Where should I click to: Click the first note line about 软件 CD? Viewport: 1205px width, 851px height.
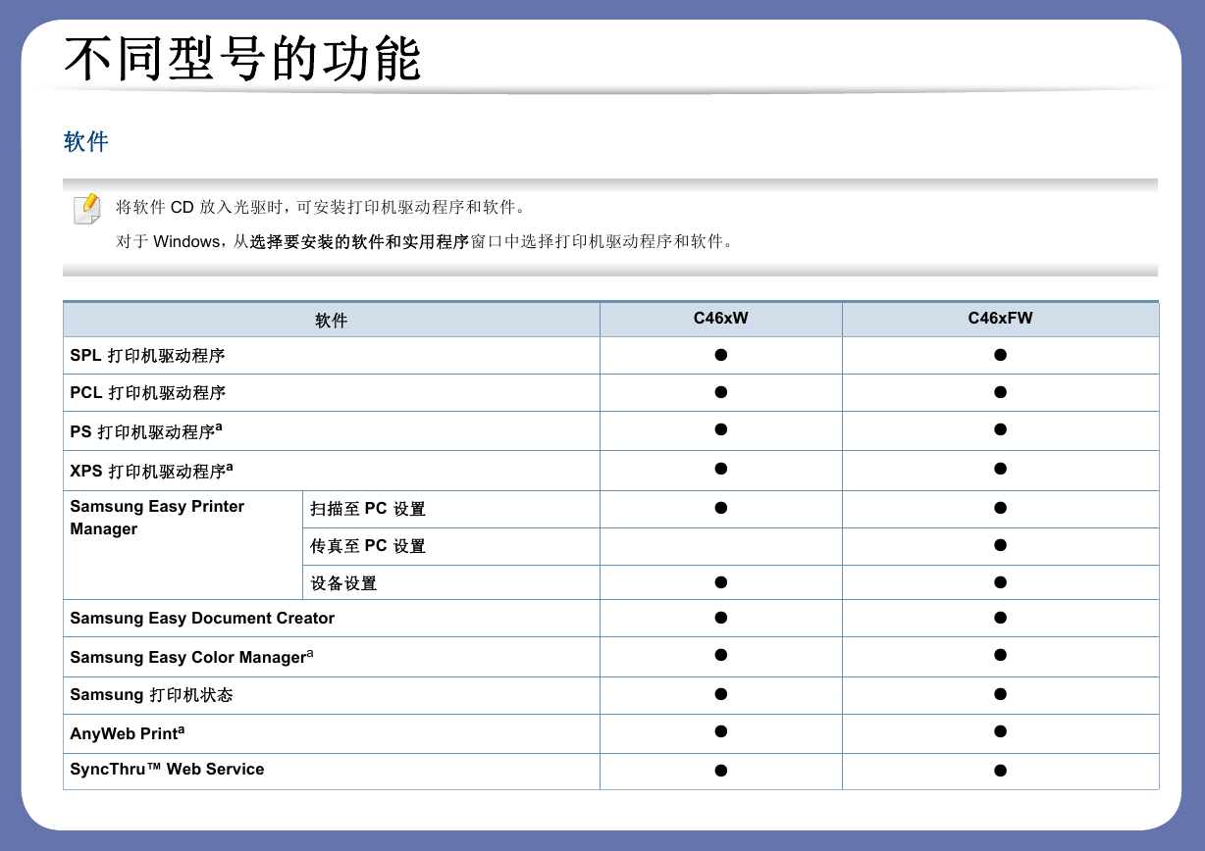(x=322, y=207)
